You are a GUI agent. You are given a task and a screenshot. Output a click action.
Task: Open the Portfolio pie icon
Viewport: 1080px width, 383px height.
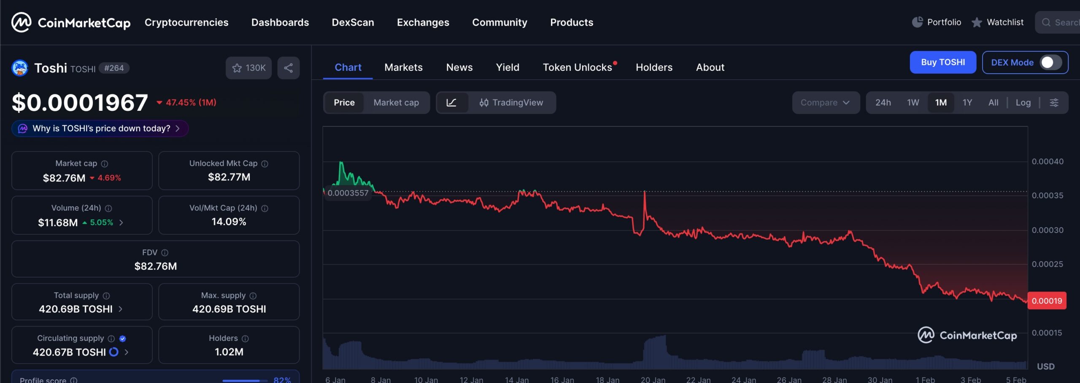[x=917, y=22]
